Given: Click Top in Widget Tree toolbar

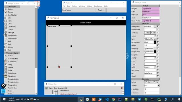Looking at the screenshot, I should point(55,88).
